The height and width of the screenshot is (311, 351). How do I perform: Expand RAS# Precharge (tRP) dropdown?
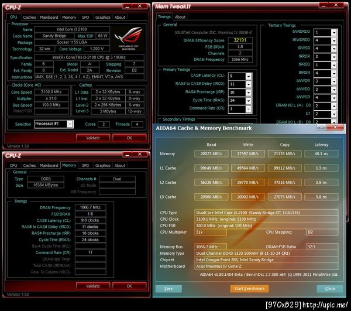tap(249, 93)
